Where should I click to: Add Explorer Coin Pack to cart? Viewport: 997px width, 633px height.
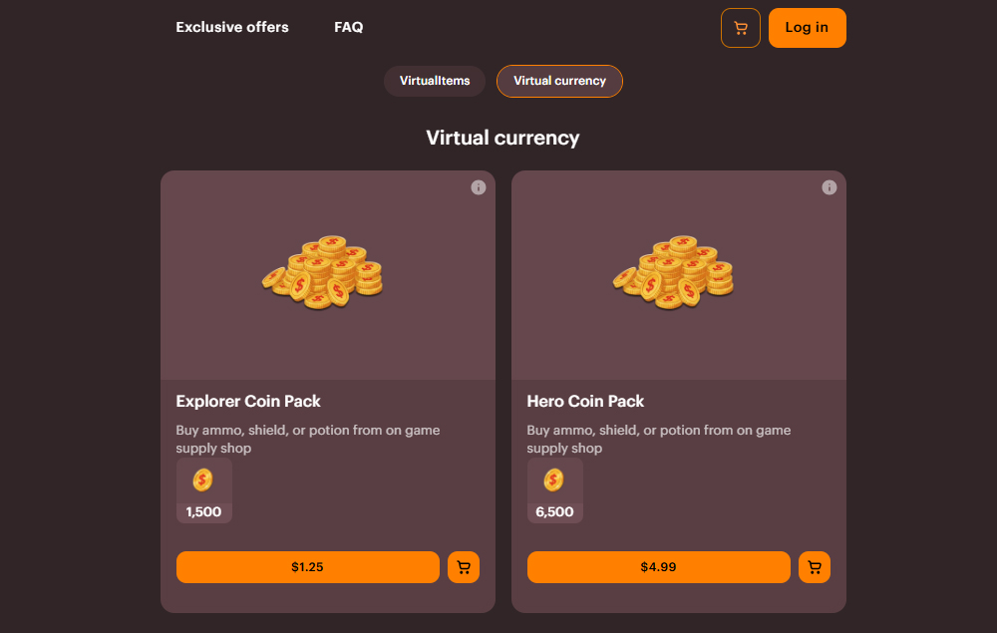coord(464,567)
